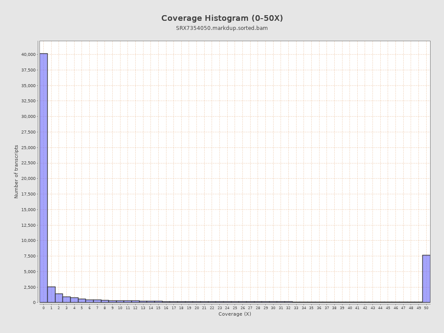Click the 40,000 y-axis tick label
This screenshot has width=444, height=333.
28,55
